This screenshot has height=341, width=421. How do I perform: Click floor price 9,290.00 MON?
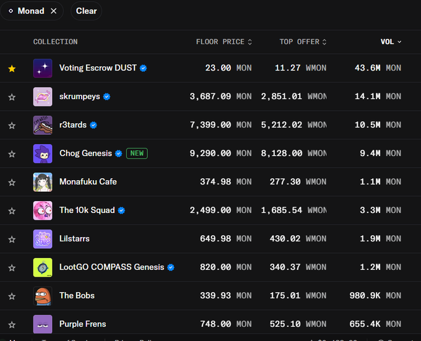click(220, 153)
